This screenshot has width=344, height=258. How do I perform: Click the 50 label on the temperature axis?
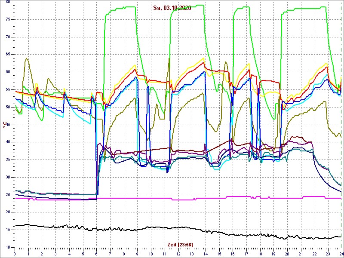point(7,107)
